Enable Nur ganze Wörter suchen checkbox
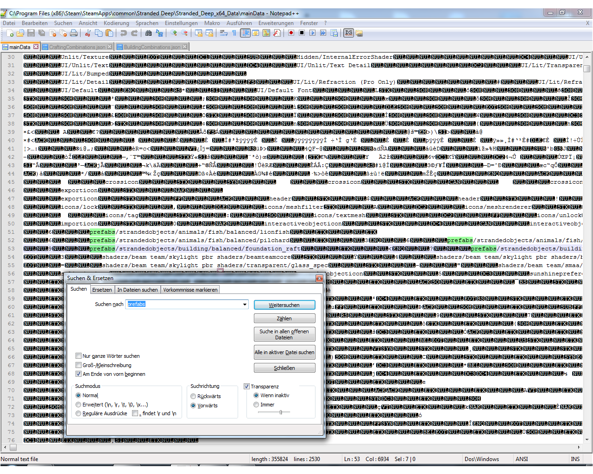Viewport: 593px width, 474px height. click(79, 356)
